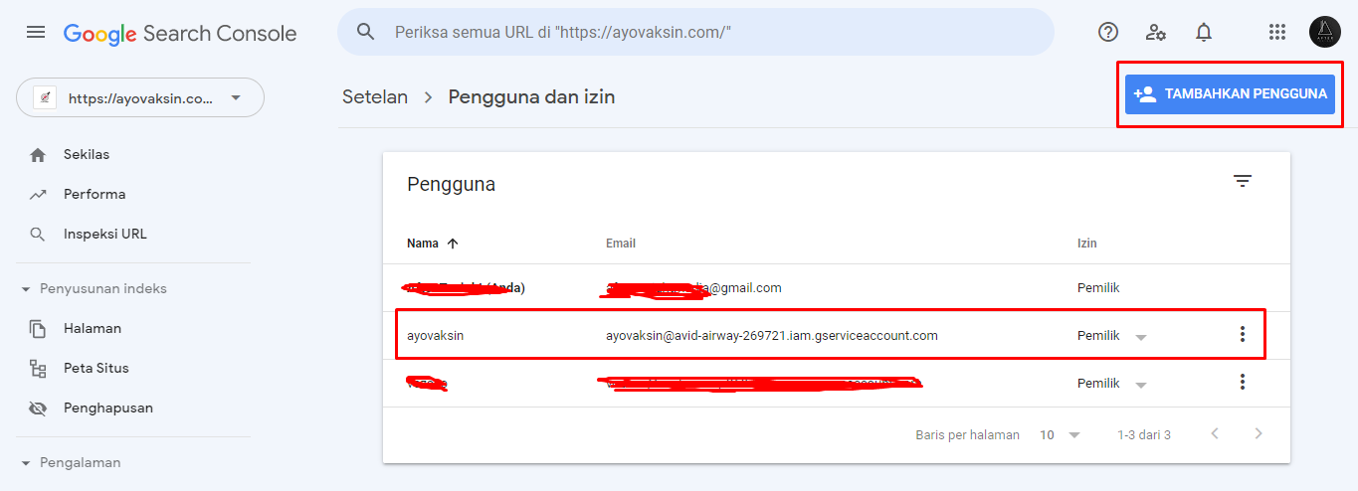The image size is (1358, 491).
Task: Sort by the Nama column header
Action: pyautogui.click(x=433, y=243)
